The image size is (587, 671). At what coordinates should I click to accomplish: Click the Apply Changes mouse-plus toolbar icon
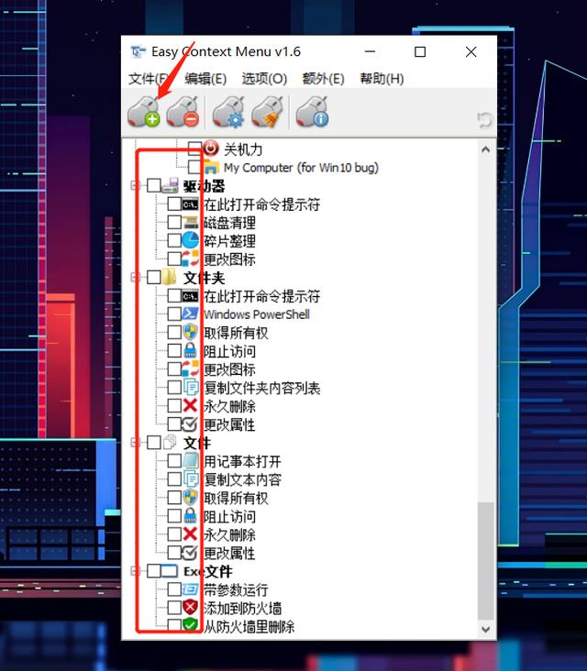pyautogui.click(x=144, y=112)
